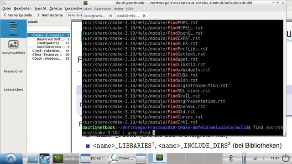Screen dimensions: 292x164
Task: Click FindCUDA.rst line in terminal
Action: pyautogui.click(x=140, y=75)
